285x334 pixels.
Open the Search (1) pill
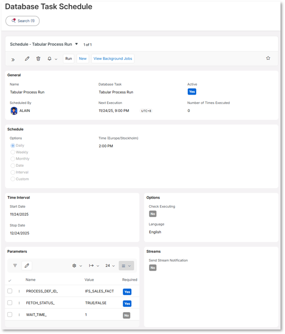[x=22, y=21]
